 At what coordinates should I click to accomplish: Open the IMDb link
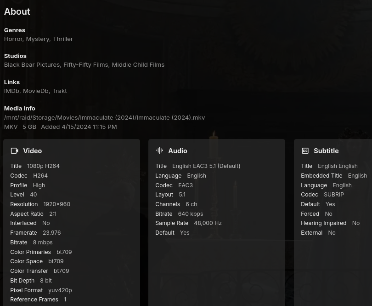click(x=11, y=91)
